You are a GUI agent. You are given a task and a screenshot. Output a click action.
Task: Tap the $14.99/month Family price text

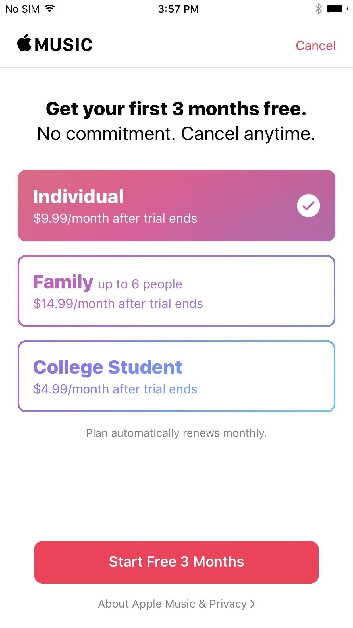pos(118,304)
